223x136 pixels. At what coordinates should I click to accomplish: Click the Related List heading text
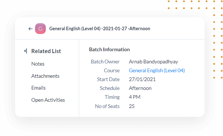point(46,51)
